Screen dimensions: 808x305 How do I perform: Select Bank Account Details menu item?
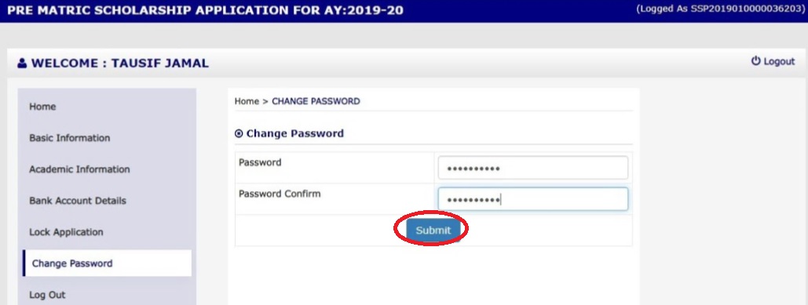[77, 201]
